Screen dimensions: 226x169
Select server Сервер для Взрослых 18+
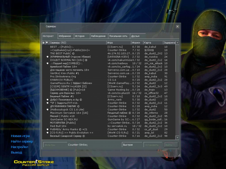coord(109,93)
